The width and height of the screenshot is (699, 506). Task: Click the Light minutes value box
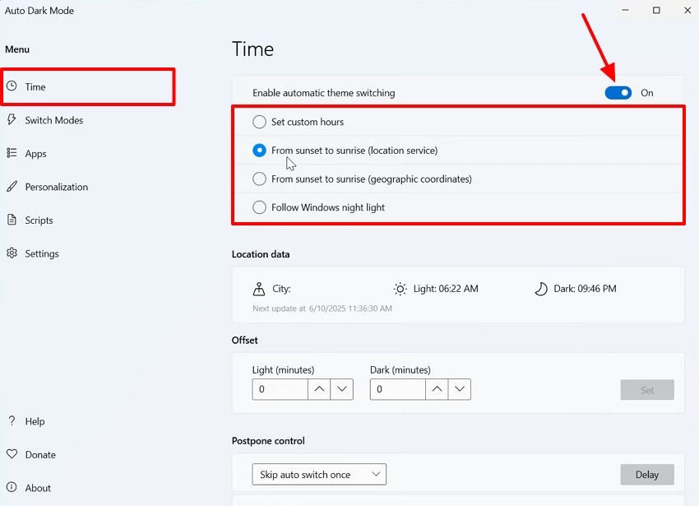pyautogui.click(x=280, y=389)
